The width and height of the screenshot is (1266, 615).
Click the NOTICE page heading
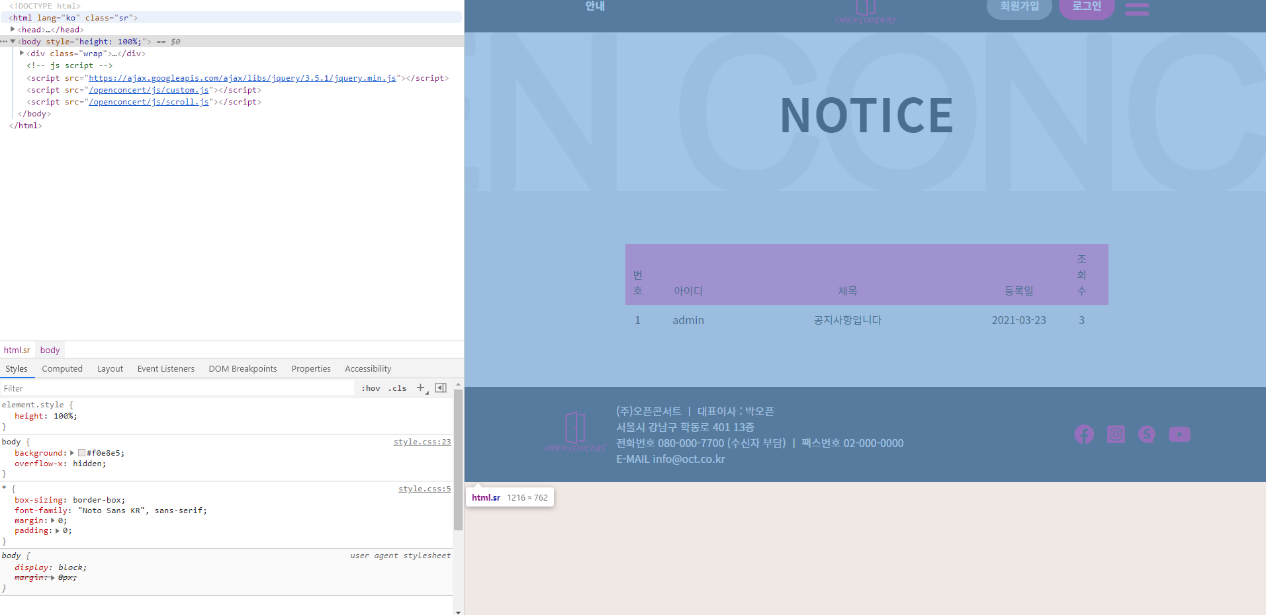pos(866,116)
